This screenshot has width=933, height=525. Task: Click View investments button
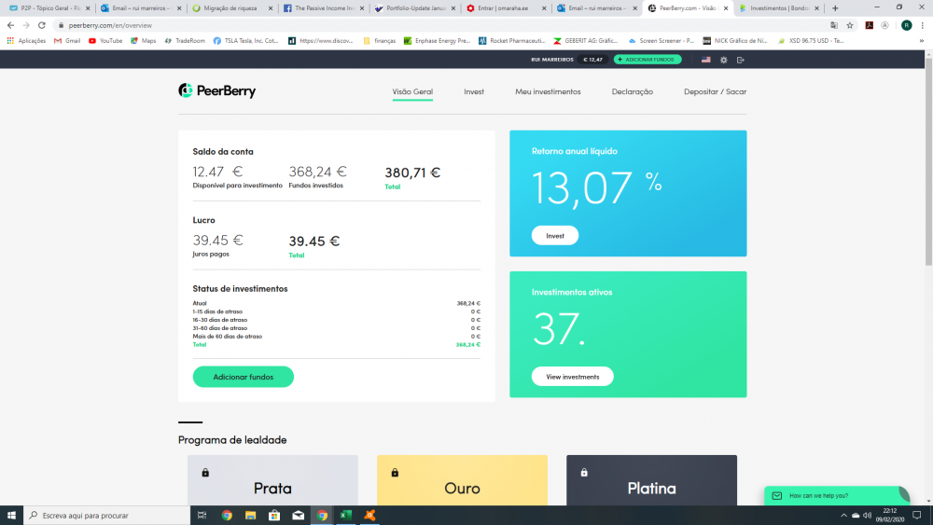[x=572, y=377]
